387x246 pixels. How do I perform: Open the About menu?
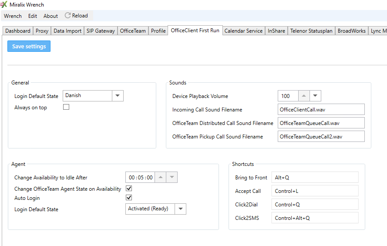click(x=50, y=16)
